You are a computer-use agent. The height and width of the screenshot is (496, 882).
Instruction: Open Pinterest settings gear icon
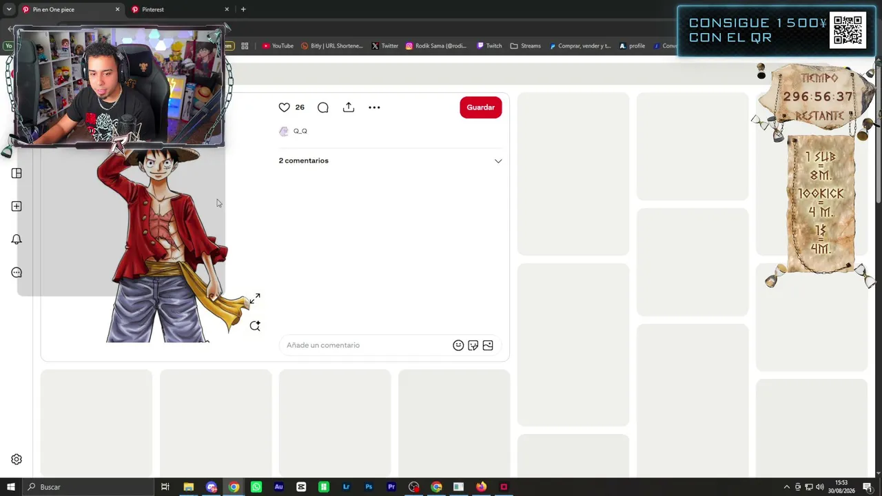click(x=17, y=459)
